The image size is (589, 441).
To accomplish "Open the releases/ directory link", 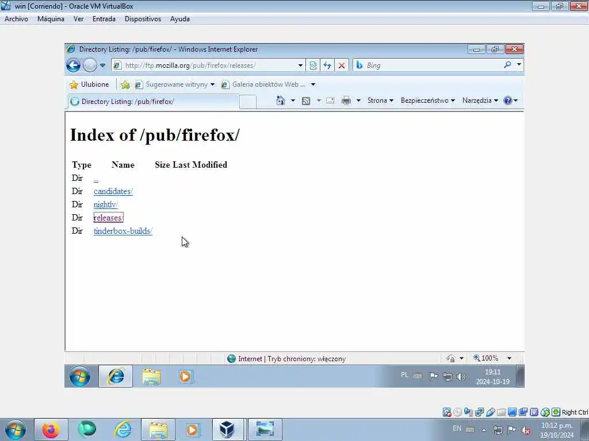I will [x=108, y=218].
